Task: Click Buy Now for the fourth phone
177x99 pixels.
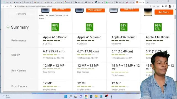Action: [164, 12]
